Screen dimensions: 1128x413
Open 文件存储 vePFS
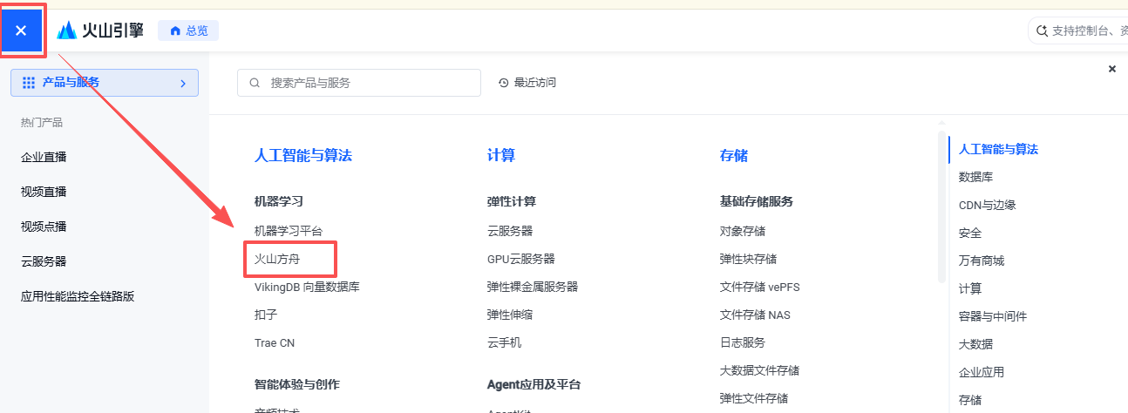759,287
